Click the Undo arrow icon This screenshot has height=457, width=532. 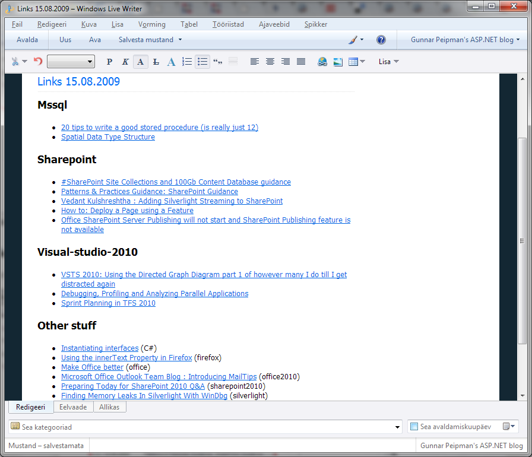[38, 61]
